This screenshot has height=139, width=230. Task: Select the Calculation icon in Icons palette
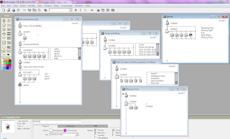(9, 25)
